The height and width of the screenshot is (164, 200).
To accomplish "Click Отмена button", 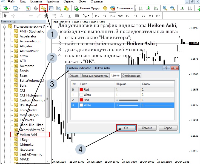I will [x=147, y=128].
